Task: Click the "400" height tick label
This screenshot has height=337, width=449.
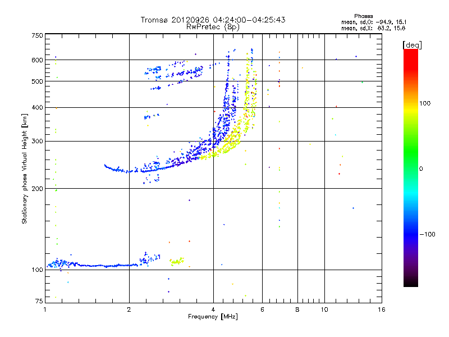Action: pyautogui.click(x=37, y=108)
